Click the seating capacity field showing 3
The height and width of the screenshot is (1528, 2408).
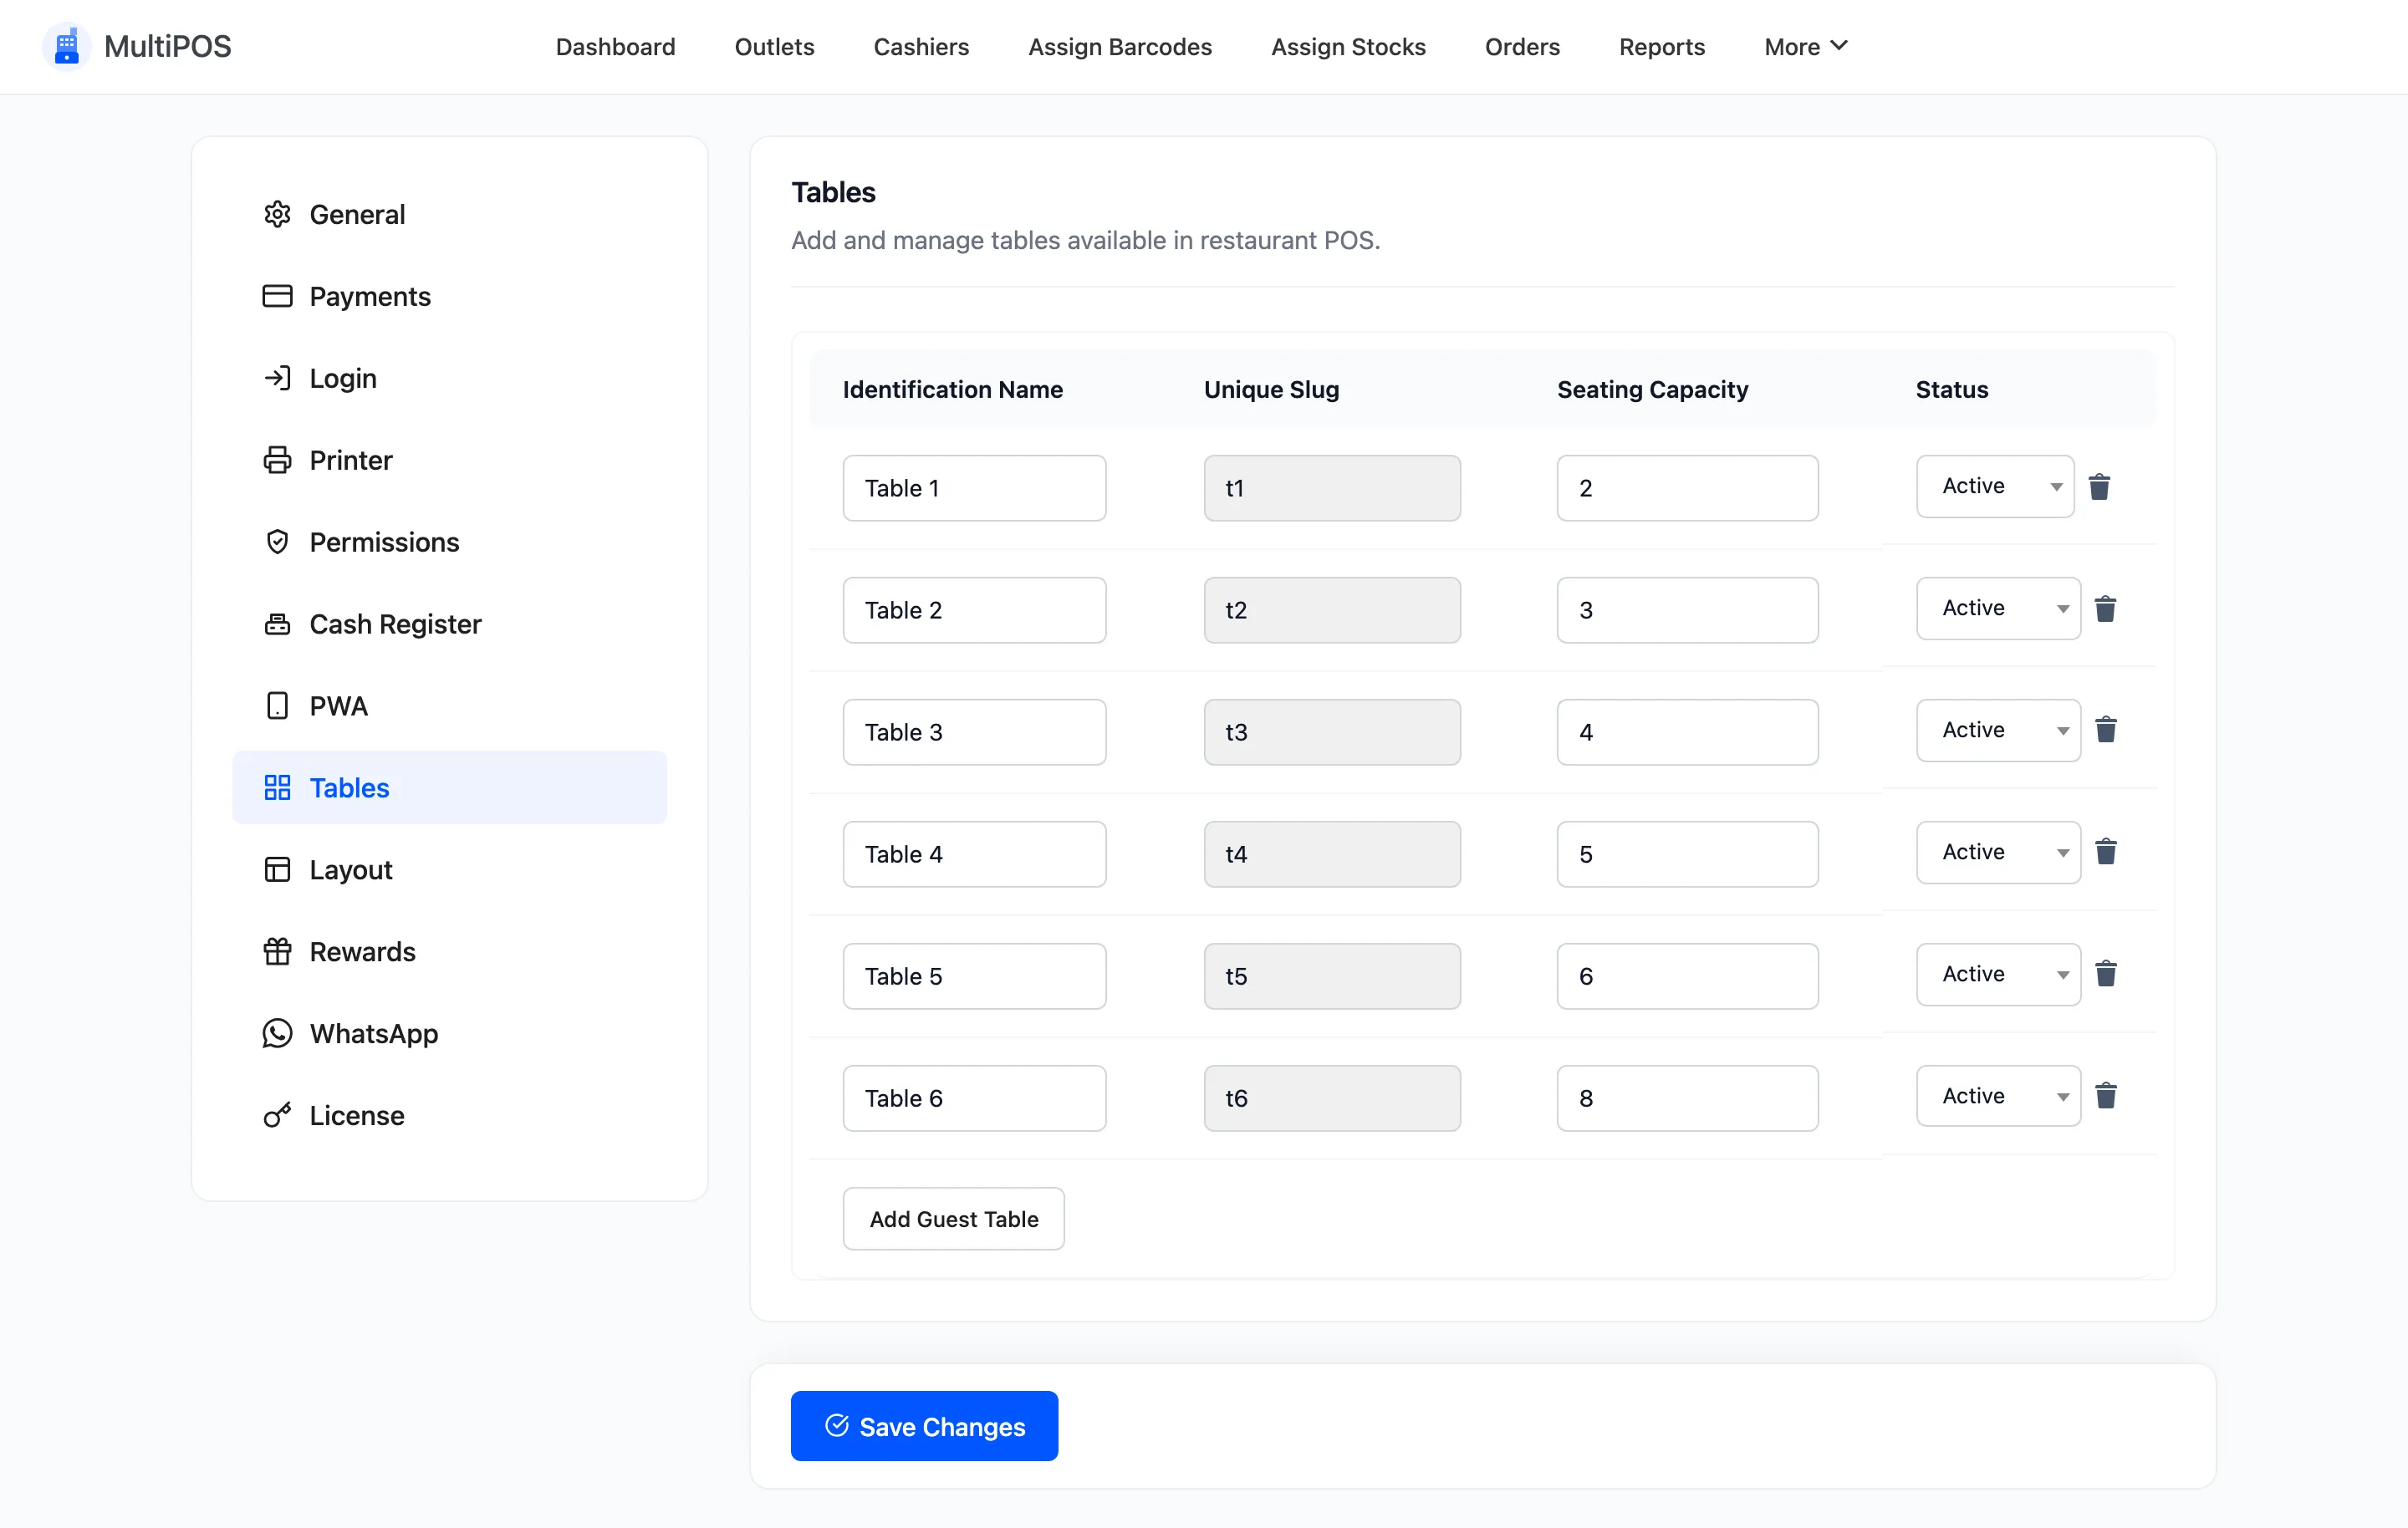coord(1687,610)
